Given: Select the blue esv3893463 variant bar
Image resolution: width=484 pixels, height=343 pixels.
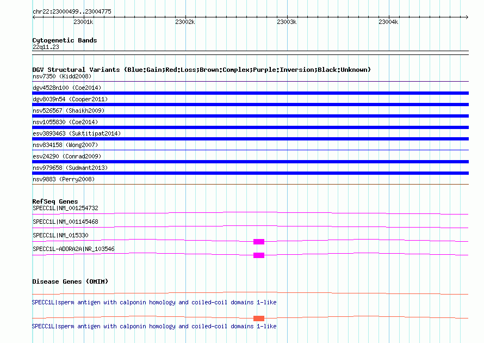Looking at the screenshot, I should (250, 139).
